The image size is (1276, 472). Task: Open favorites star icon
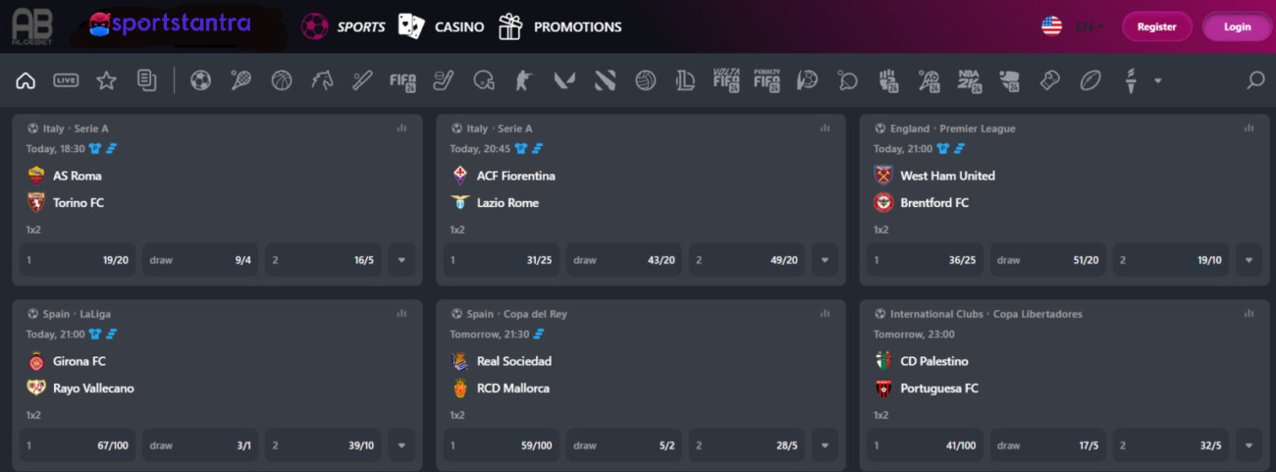click(x=106, y=80)
